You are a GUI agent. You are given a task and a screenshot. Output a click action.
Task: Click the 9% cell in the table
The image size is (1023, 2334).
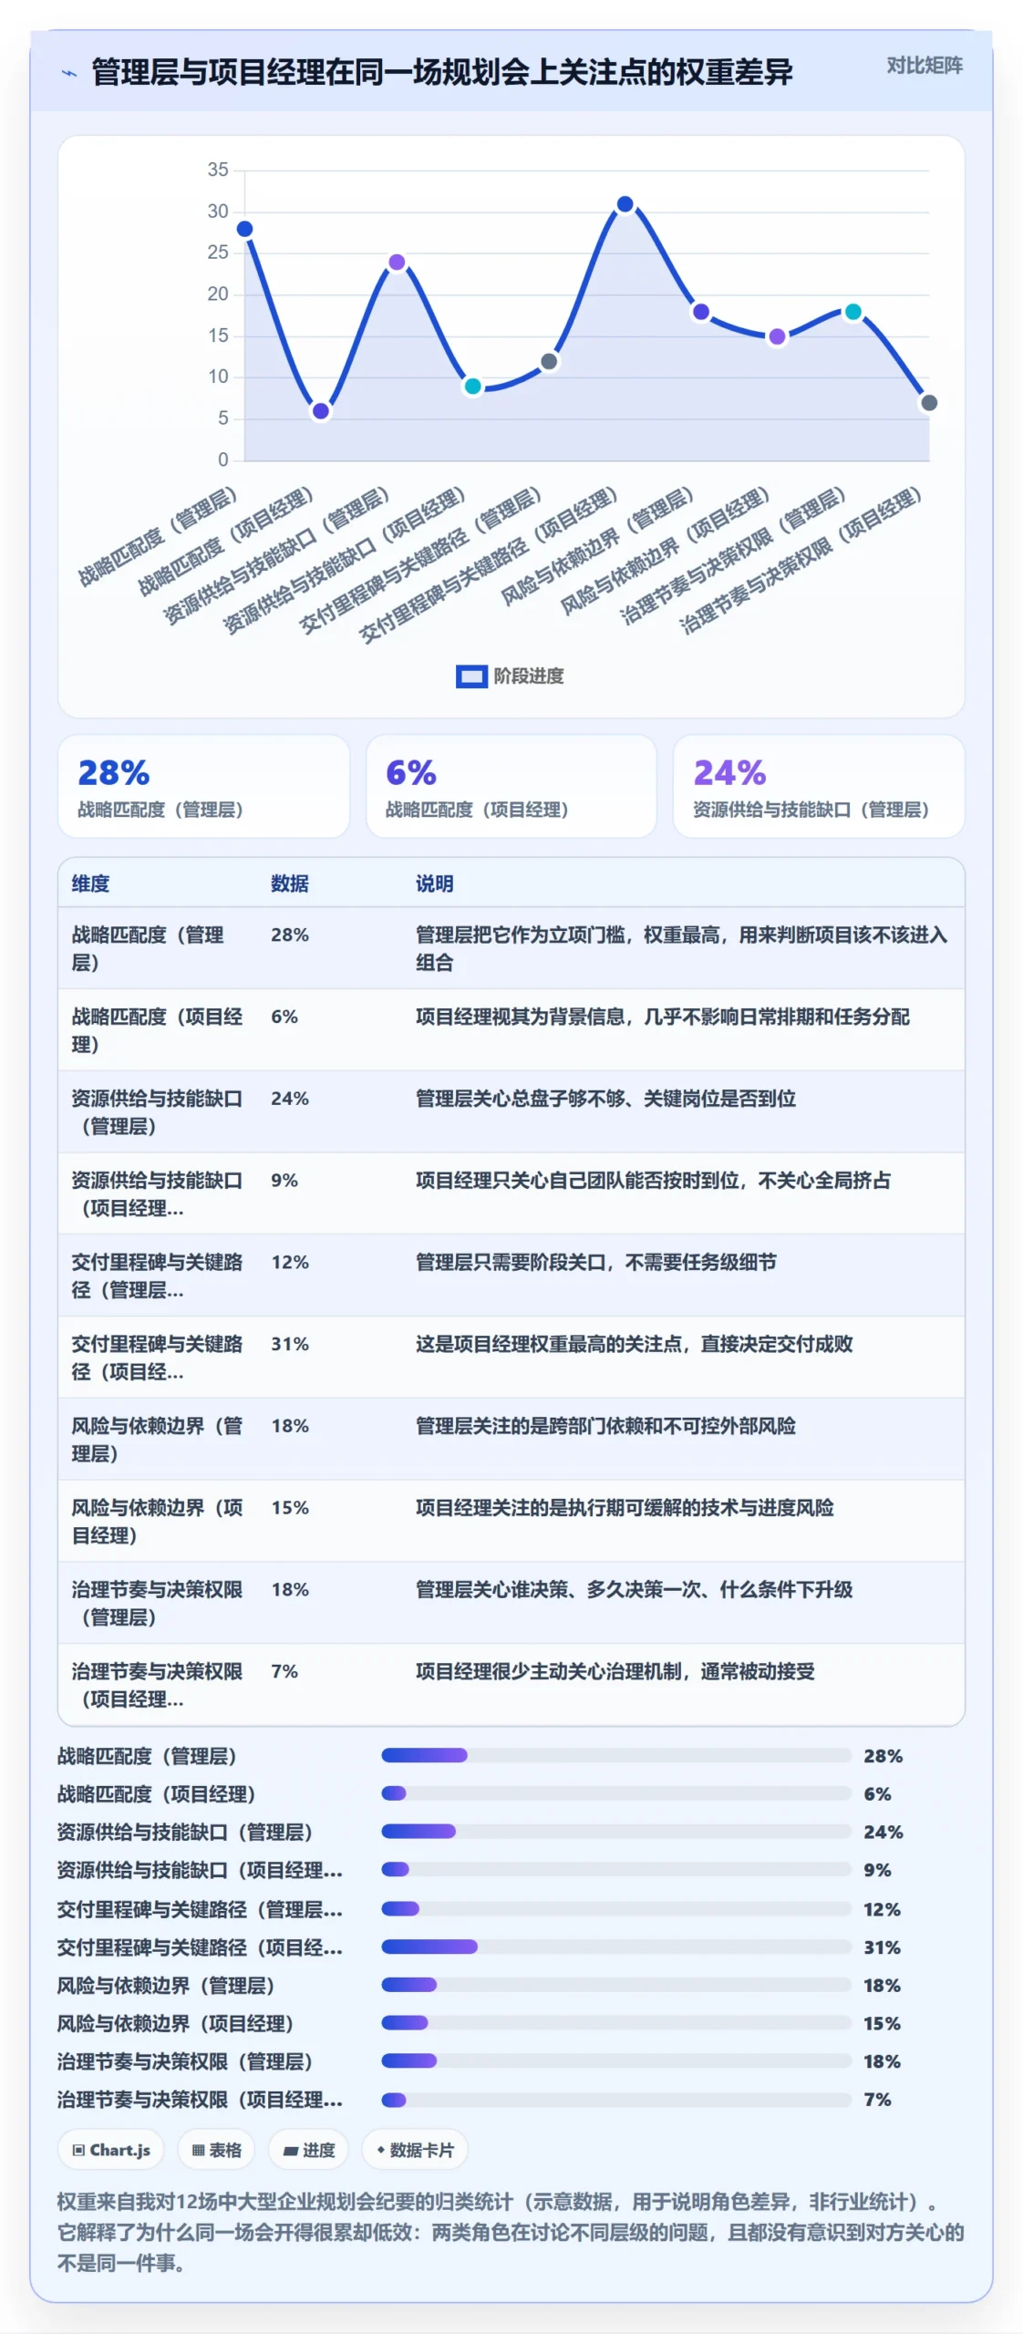(284, 1181)
